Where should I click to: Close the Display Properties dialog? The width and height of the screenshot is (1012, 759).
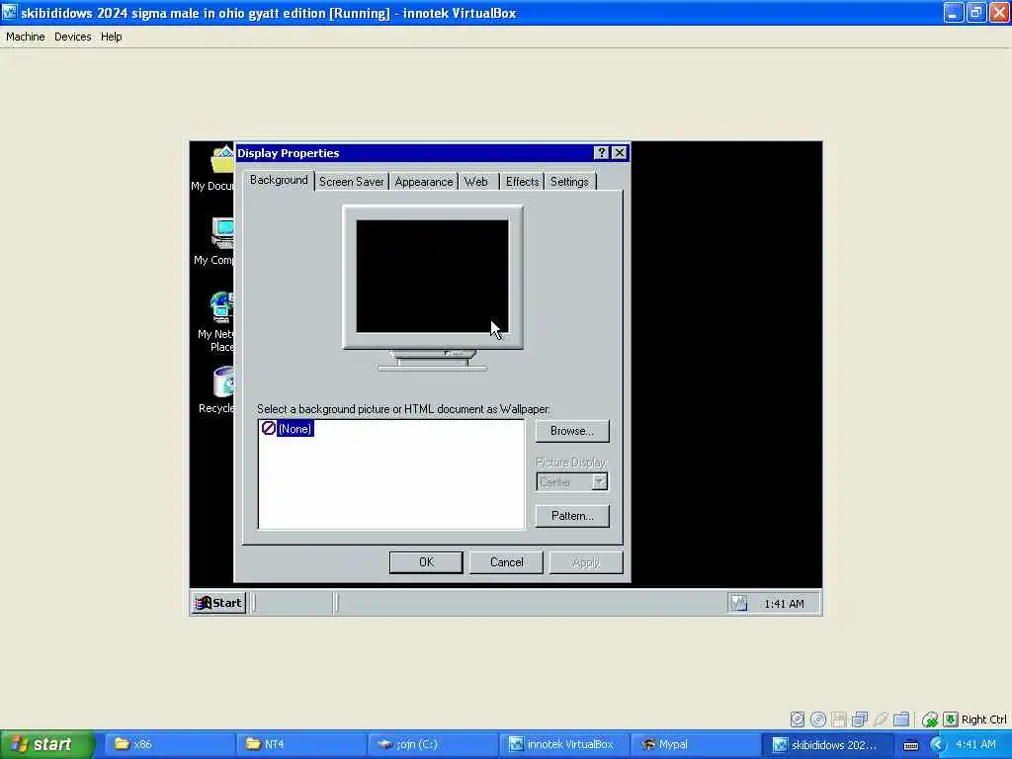click(x=620, y=153)
